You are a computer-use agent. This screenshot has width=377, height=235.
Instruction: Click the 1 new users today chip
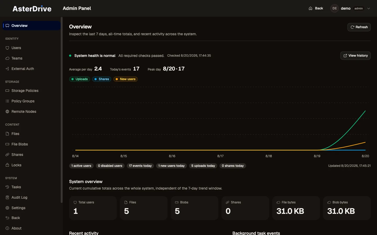point(171,166)
